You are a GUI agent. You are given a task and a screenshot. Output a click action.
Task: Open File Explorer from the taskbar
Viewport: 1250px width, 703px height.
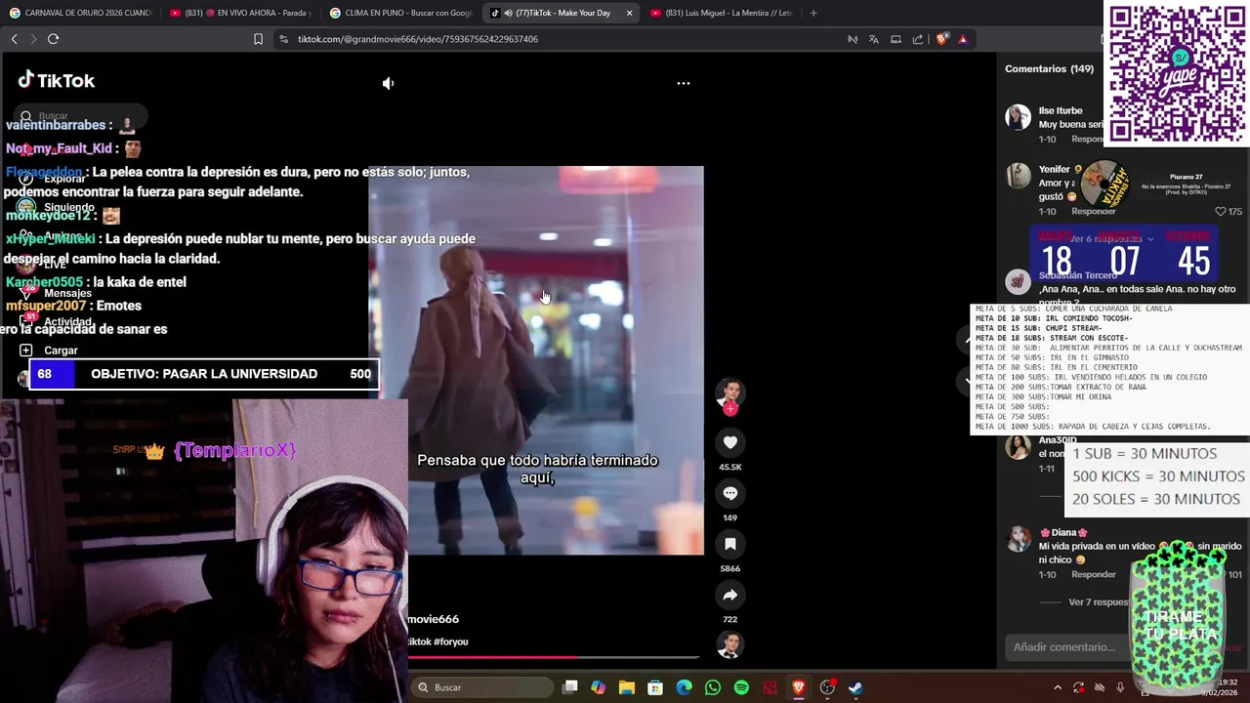pyautogui.click(x=627, y=687)
